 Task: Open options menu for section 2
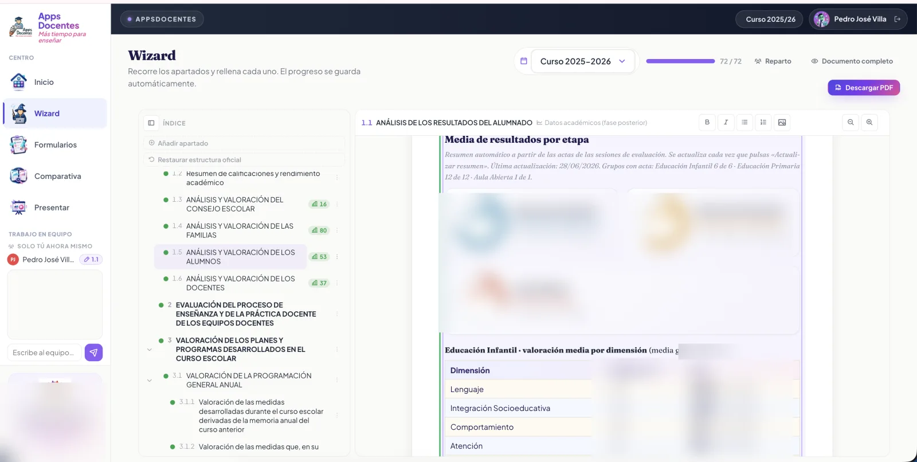point(337,314)
